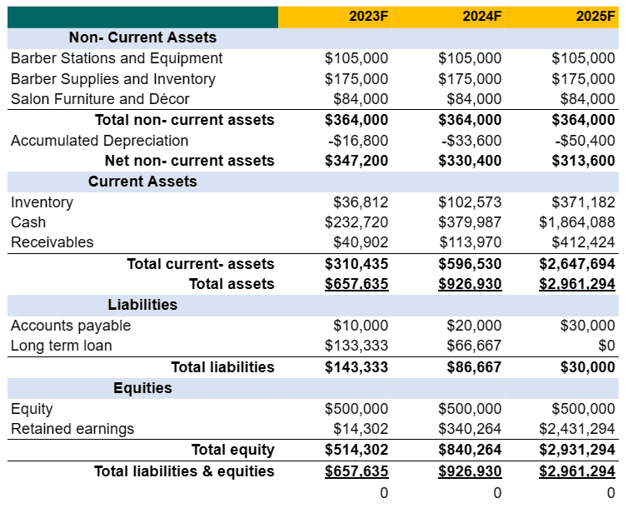Select accounts payable value $30,000
Screen dimensions: 628x508
click(x=587, y=326)
